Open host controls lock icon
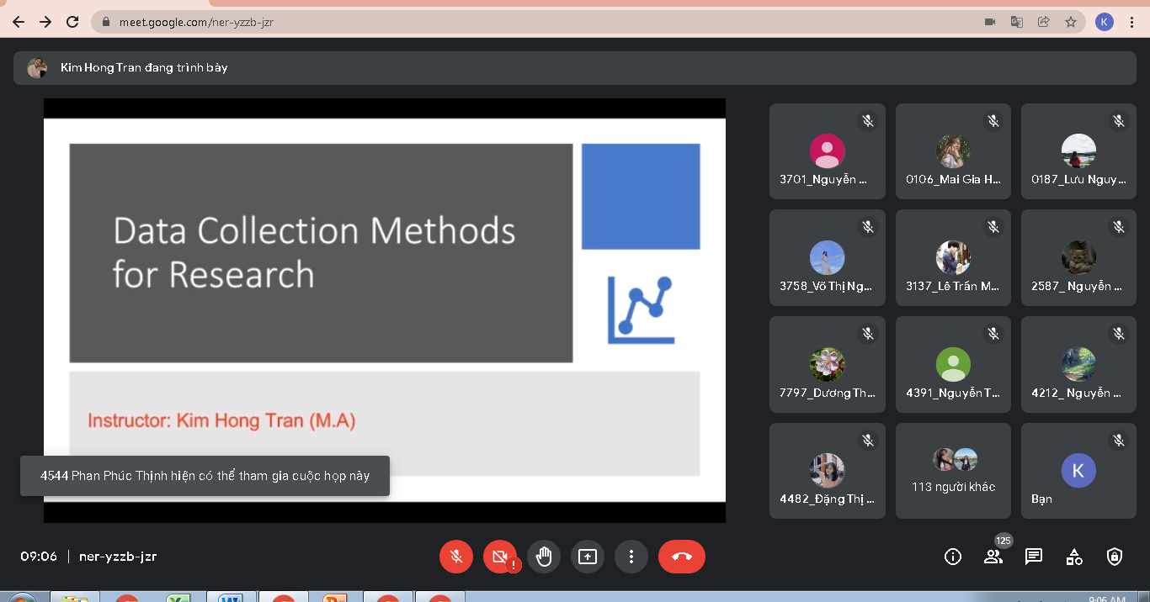 point(1115,557)
